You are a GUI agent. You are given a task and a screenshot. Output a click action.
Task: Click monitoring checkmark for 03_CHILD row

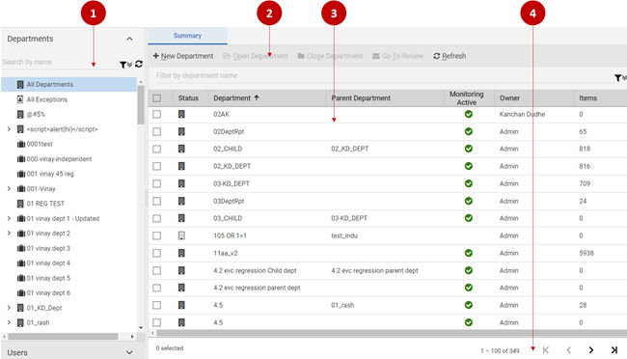[x=469, y=218]
